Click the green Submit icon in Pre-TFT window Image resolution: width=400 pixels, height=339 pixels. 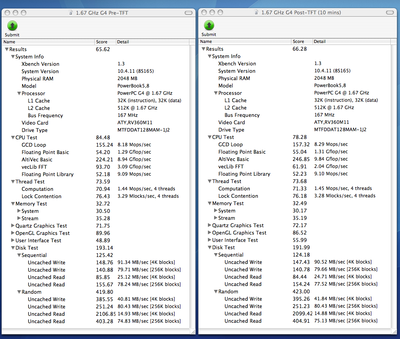[12, 26]
